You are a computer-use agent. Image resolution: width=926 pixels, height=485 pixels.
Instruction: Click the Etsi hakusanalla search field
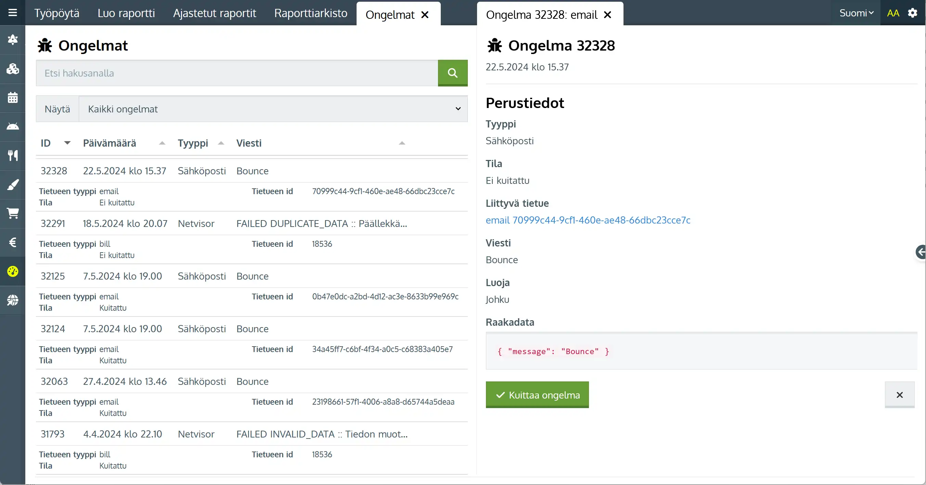coord(236,73)
